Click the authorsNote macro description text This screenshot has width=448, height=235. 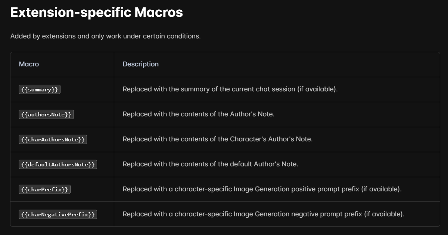coord(198,114)
